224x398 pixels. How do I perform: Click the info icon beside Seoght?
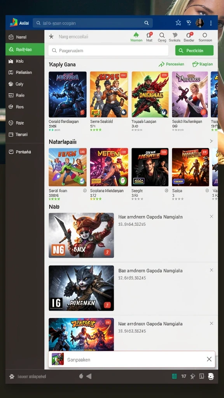(166, 190)
